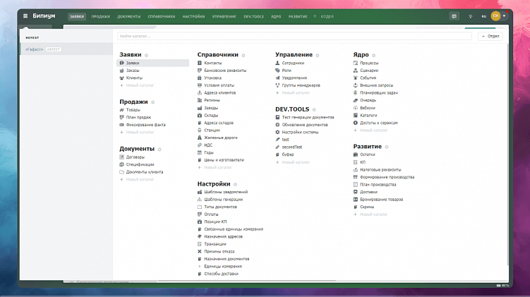Click the Контакты catalog icon
This screenshot has width=530, height=297.
point(200,63)
